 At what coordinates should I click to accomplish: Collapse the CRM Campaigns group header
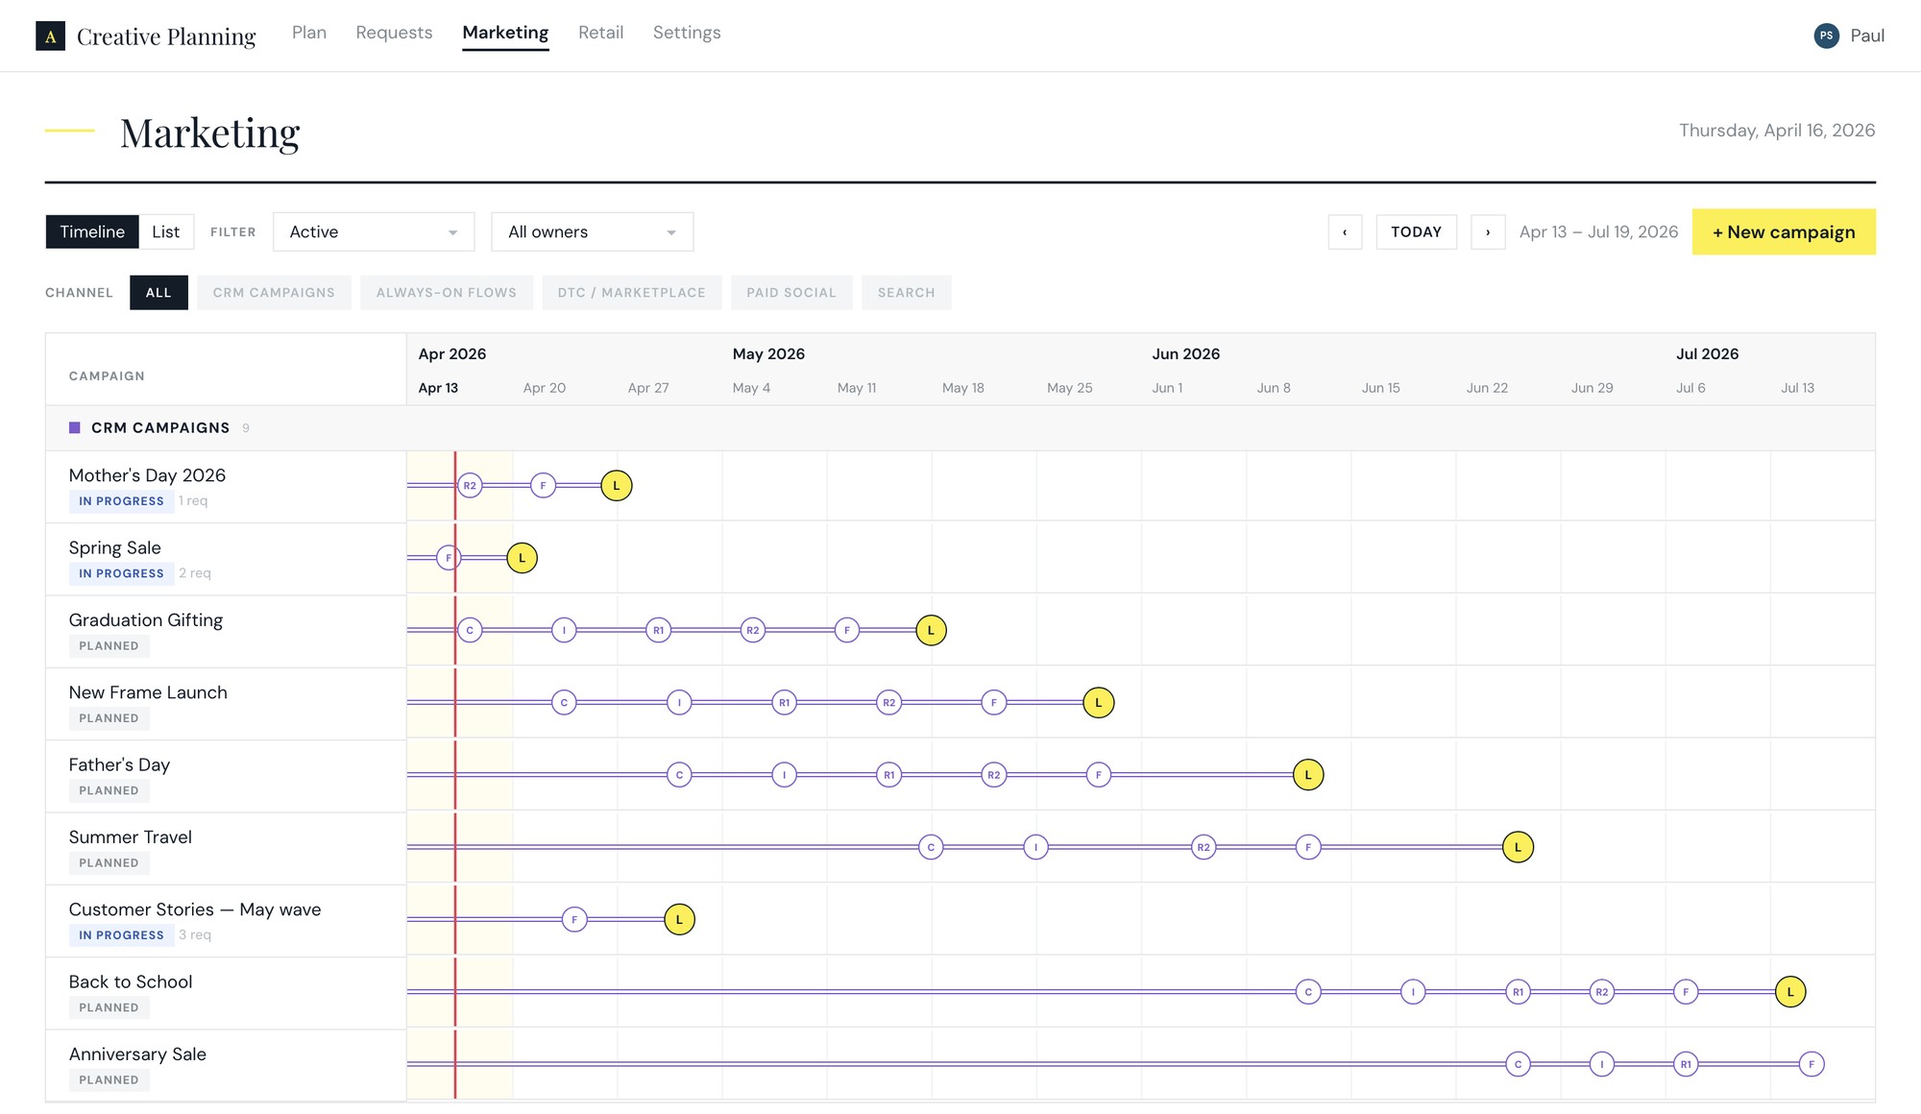(x=960, y=428)
